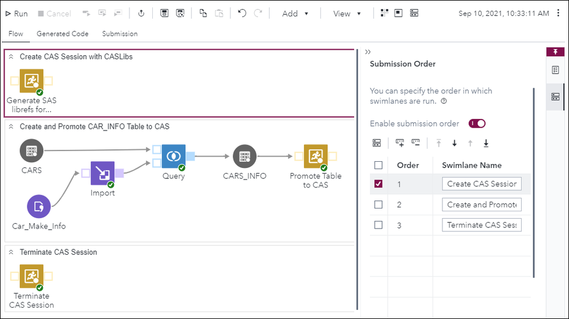Click the add swimlane icon
The width and height of the screenshot is (569, 319).
point(399,143)
